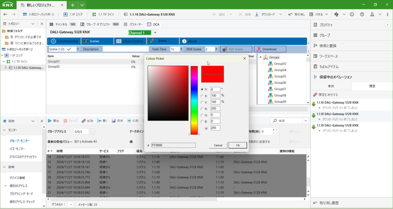Select the R red radio button
This screenshot has width=393, height=209.
point(202,108)
